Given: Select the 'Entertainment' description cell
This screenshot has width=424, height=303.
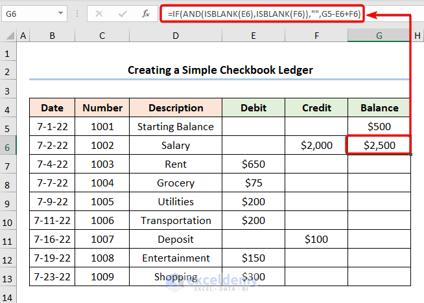Looking at the screenshot, I should pos(176,258).
